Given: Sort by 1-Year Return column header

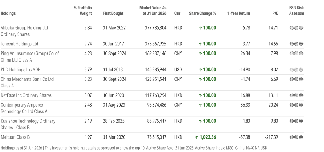Looking at the screenshot, I should (x=238, y=13).
